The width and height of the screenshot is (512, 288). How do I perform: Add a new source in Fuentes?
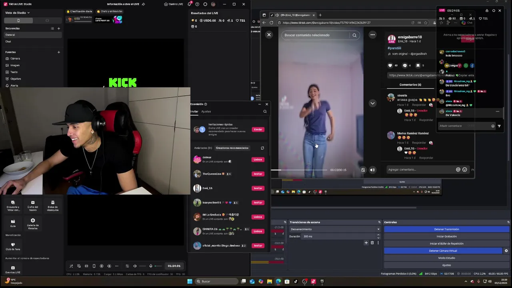[59, 52]
